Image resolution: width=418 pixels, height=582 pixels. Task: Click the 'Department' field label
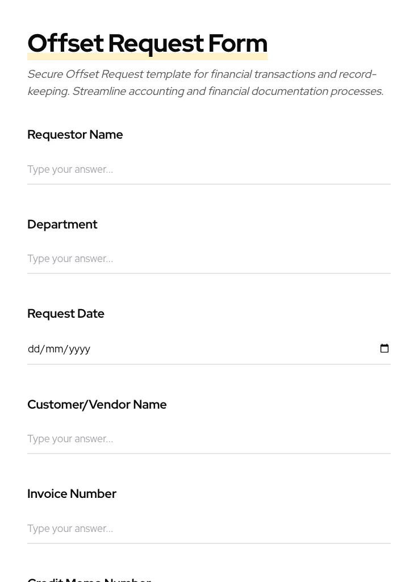point(62,225)
